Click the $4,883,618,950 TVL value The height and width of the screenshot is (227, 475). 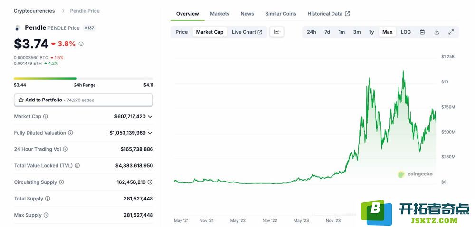click(x=134, y=166)
